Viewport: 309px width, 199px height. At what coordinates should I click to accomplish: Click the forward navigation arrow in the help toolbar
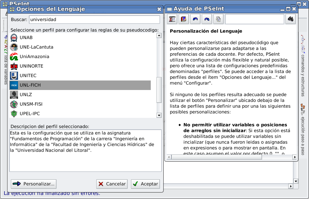point(206,19)
